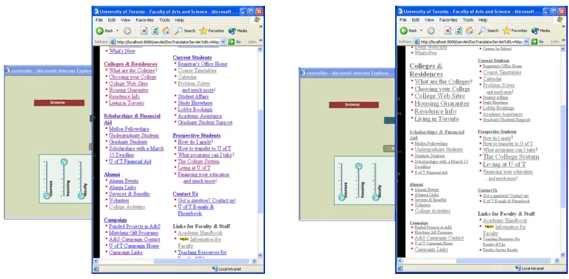Click courses slider knob in right controller window
Screen dimensions: 569x279
[342, 198]
